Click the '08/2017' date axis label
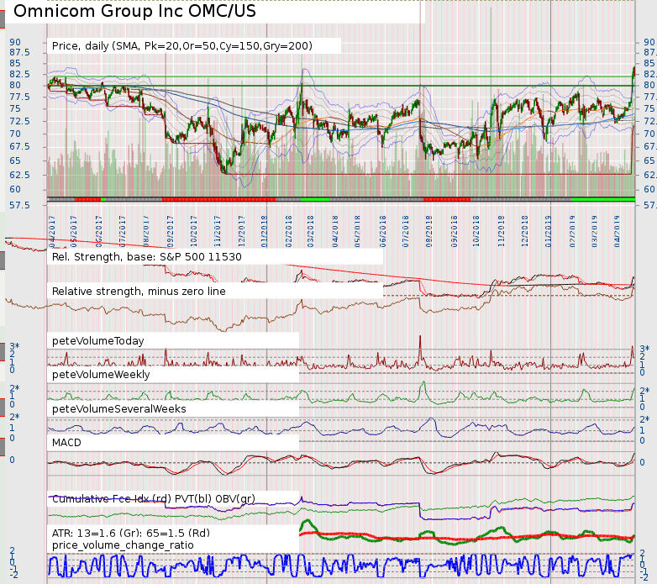The image size is (657, 584). (x=146, y=231)
